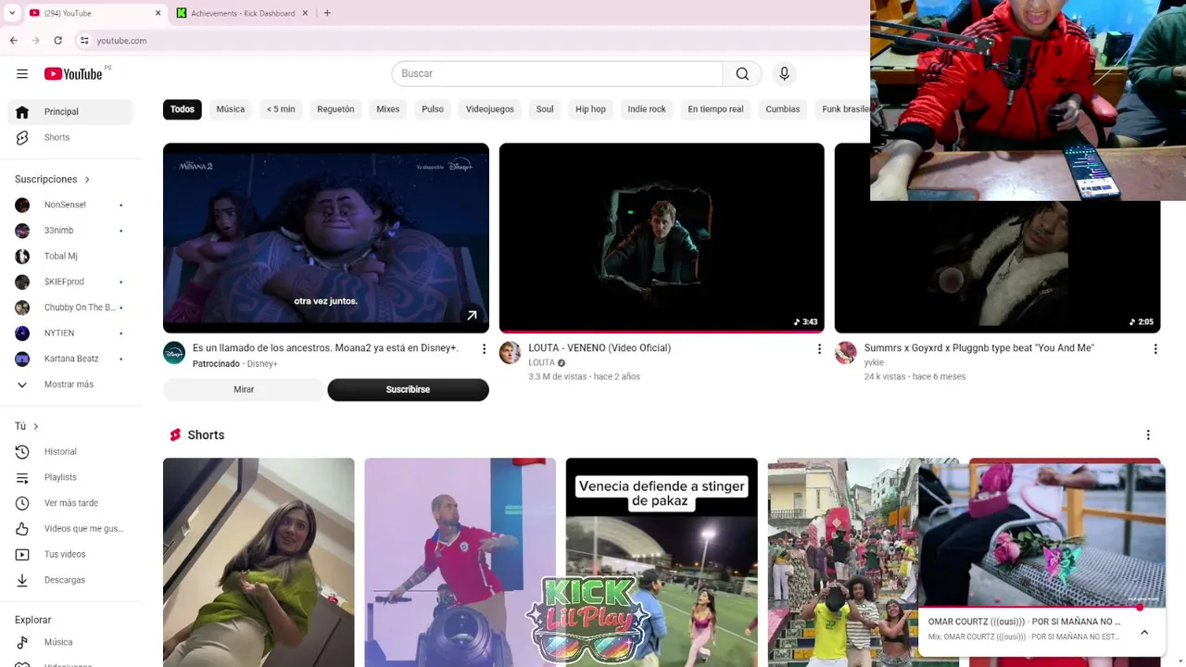Expand the miniplayer queue chevron
The width and height of the screenshot is (1186, 667).
tap(1144, 633)
